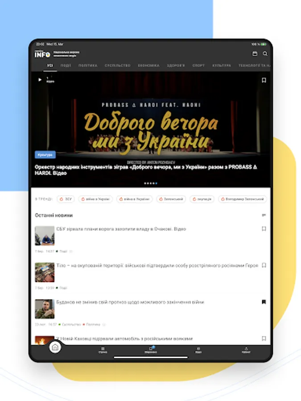The width and height of the screenshot is (301, 401).
Task: Bookmark the Нова Каховка news item
Action: pos(264,339)
